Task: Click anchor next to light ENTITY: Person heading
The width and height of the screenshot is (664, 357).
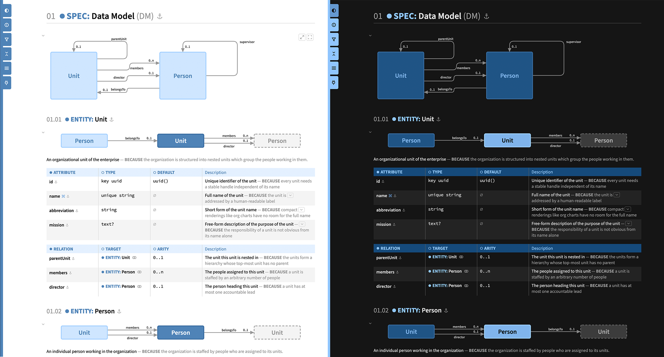Action: (x=119, y=311)
